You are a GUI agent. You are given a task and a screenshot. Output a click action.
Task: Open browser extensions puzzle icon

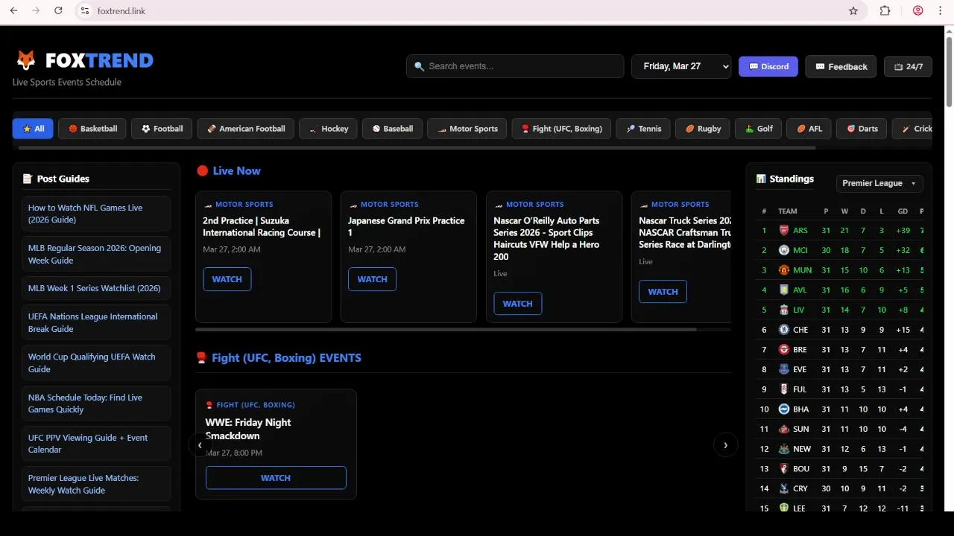click(x=885, y=11)
